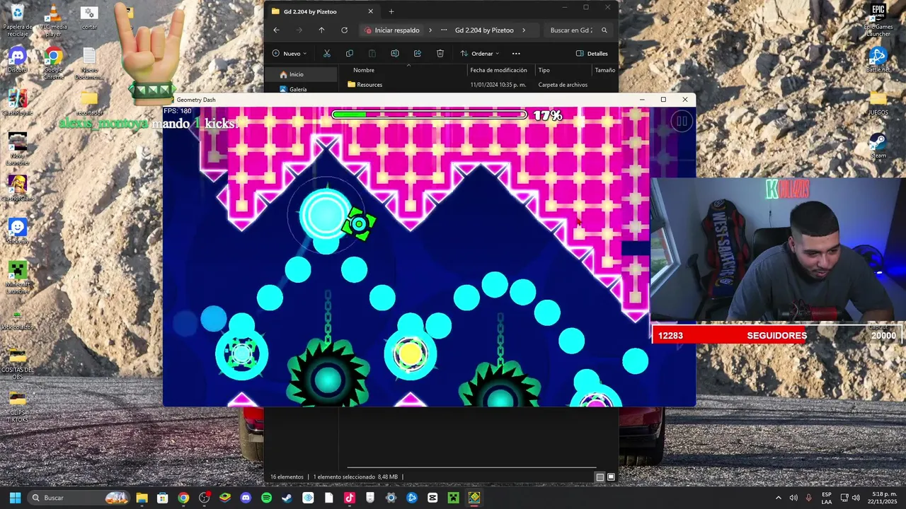Open the taskbar clock and date
Viewport: 906px width, 509px height.
pos(884,498)
